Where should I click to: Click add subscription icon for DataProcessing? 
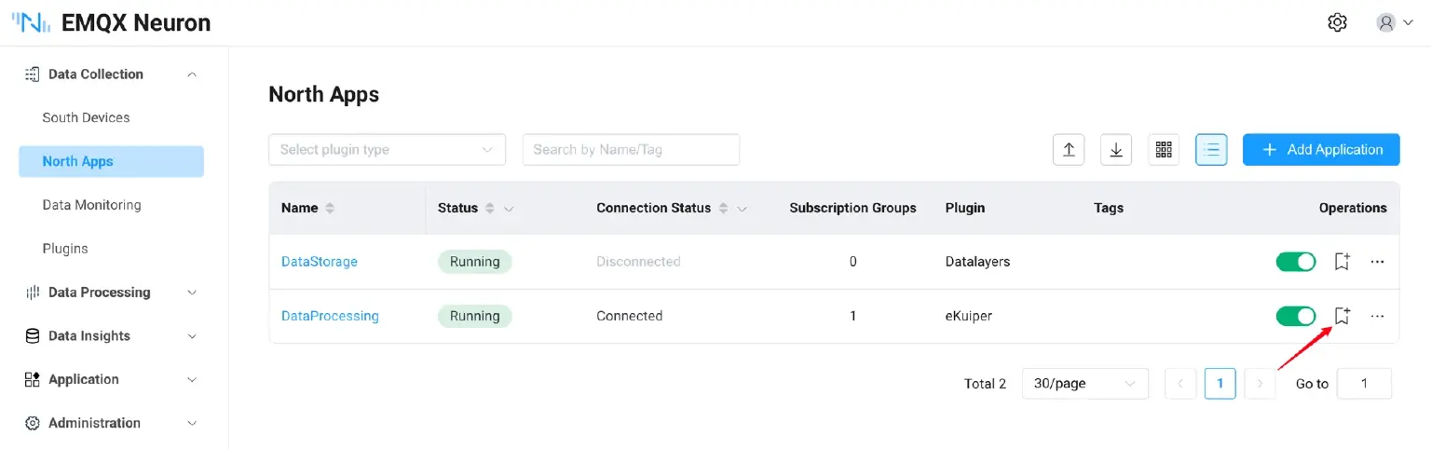coord(1342,316)
